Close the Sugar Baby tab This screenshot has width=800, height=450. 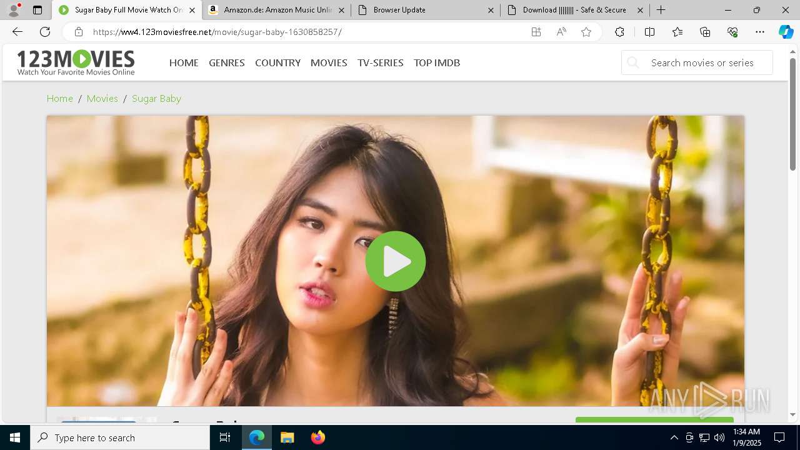[192, 10]
